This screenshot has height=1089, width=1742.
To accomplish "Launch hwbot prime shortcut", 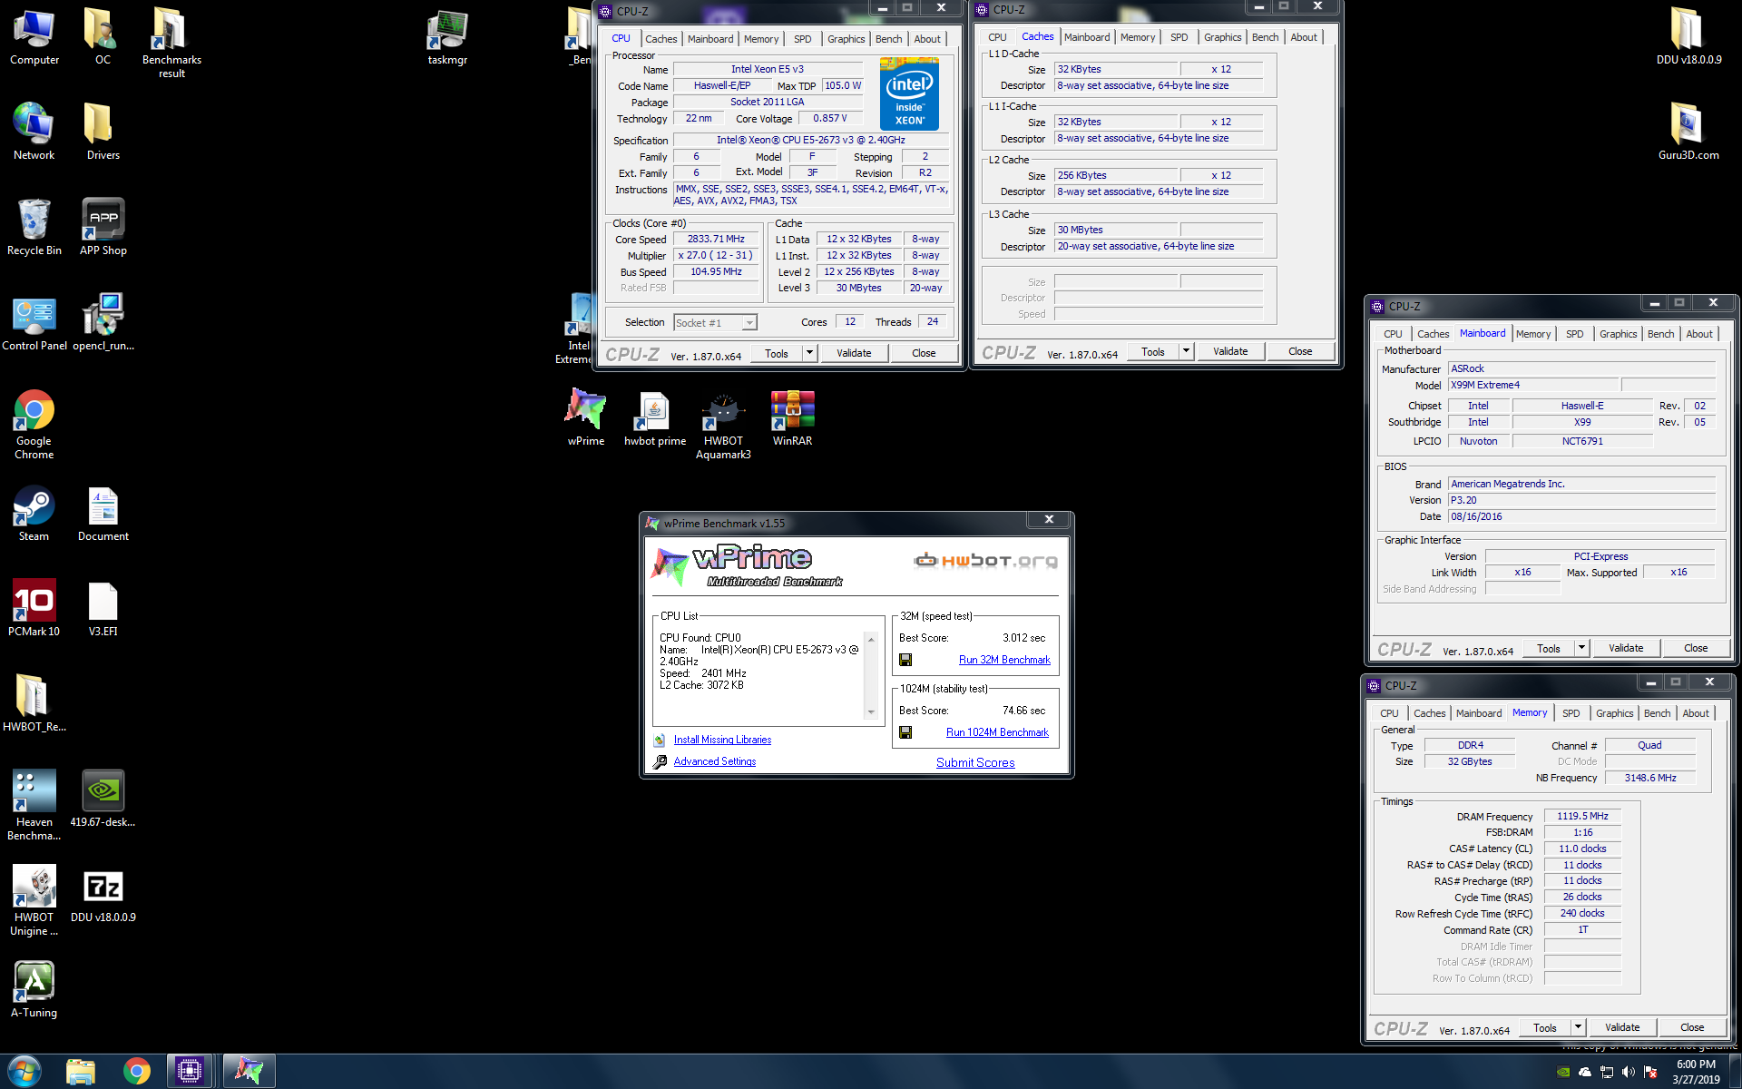I will (x=654, y=417).
